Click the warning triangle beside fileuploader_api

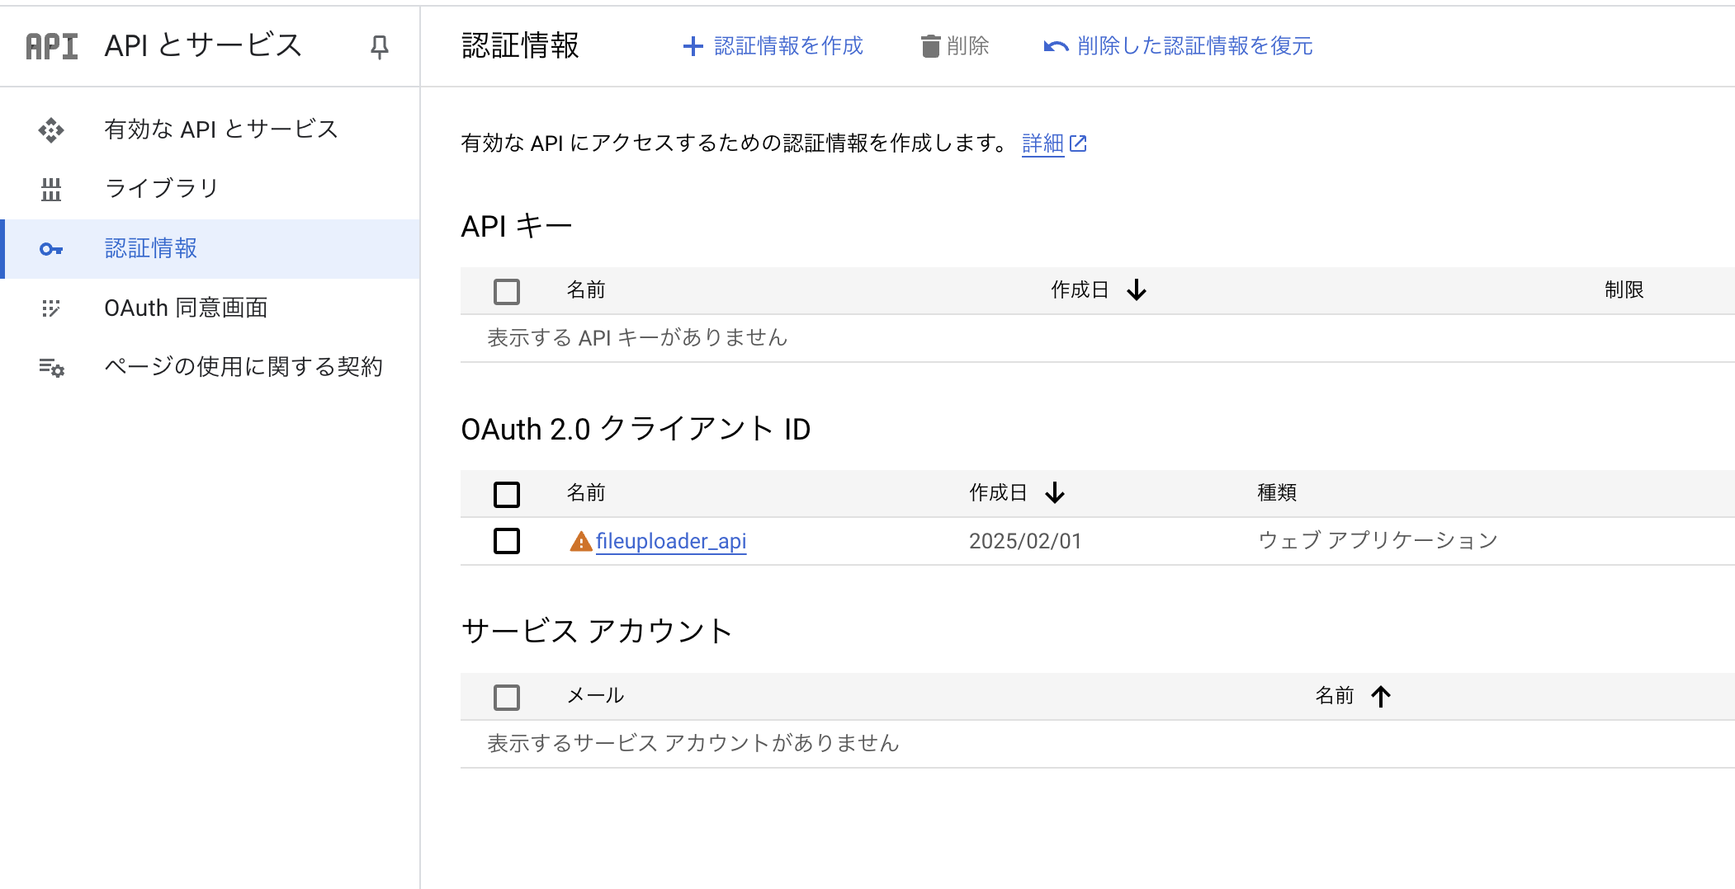click(580, 542)
